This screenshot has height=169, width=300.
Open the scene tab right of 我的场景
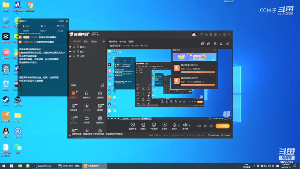(x=86, y=41)
